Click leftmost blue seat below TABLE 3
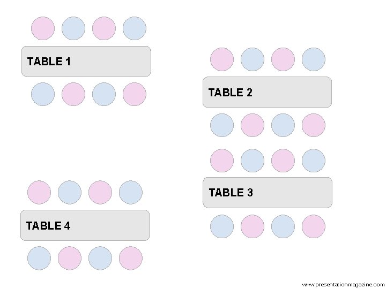The height and width of the screenshot is (289, 386). 222,226
